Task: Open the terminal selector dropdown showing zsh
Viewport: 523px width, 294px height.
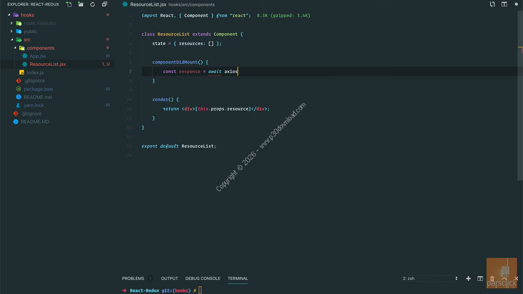Action: tap(430, 278)
